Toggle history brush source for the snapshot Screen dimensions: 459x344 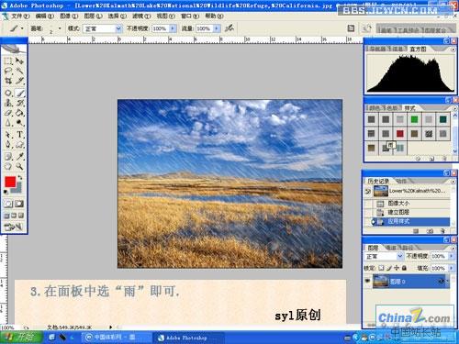[367, 192]
